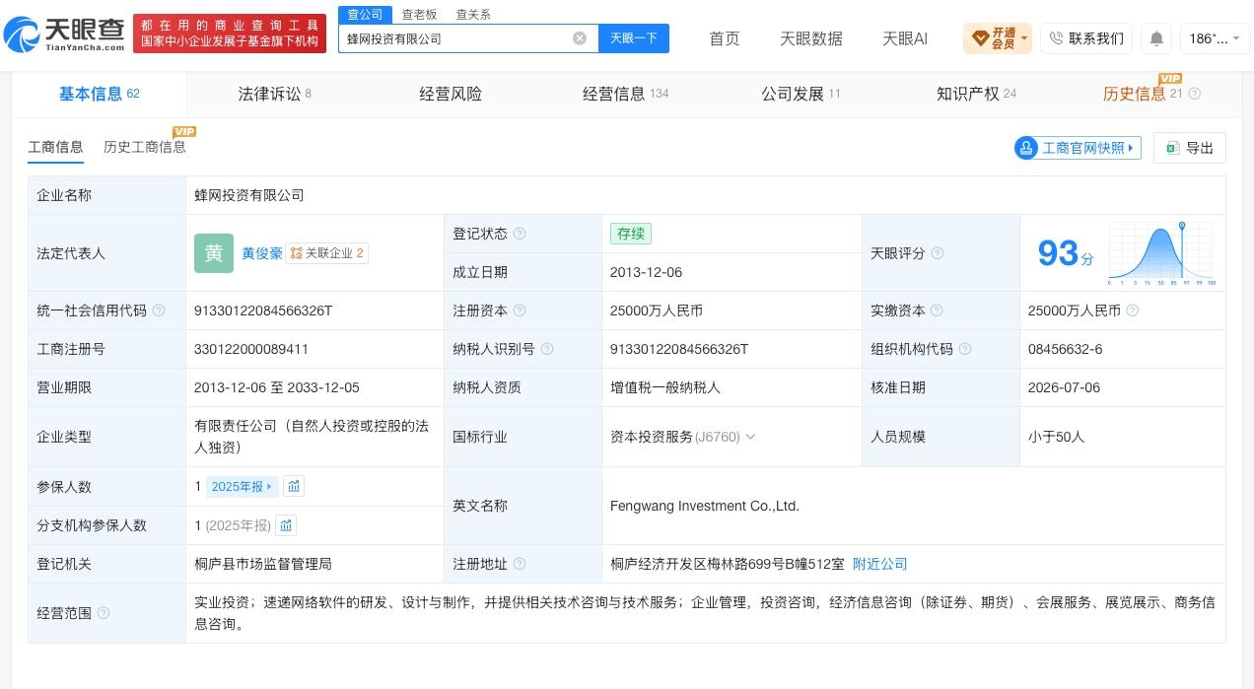This screenshot has height=689, width=1254.
Task: Open 经营风险 tab
Action: (451, 94)
